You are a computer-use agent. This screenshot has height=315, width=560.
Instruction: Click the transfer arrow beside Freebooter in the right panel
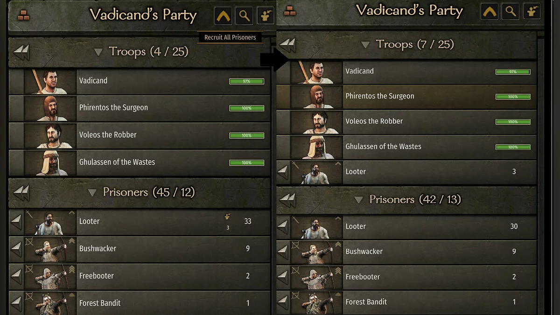click(x=283, y=277)
